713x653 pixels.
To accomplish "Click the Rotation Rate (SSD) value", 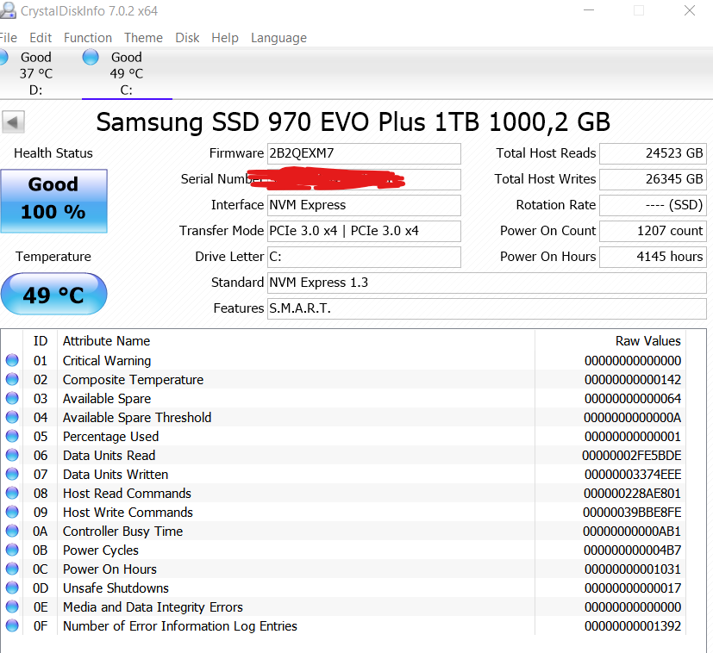I will 653,205.
